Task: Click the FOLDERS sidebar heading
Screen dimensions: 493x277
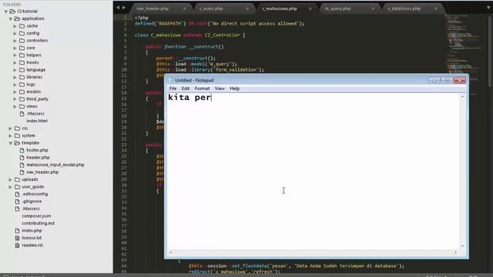Action: [x=12, y=5]
